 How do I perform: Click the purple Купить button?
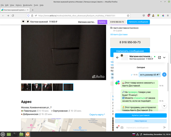click(x=102, y=22)
